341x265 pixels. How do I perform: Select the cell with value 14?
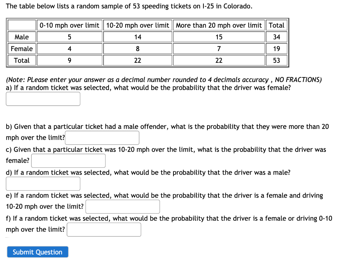[x=138, y=37]
